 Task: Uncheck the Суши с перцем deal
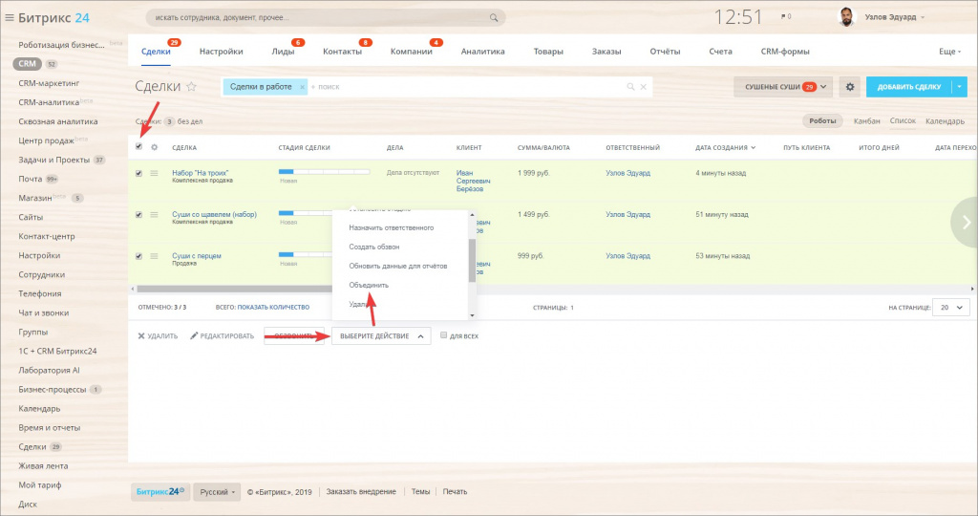coord(139,256)
